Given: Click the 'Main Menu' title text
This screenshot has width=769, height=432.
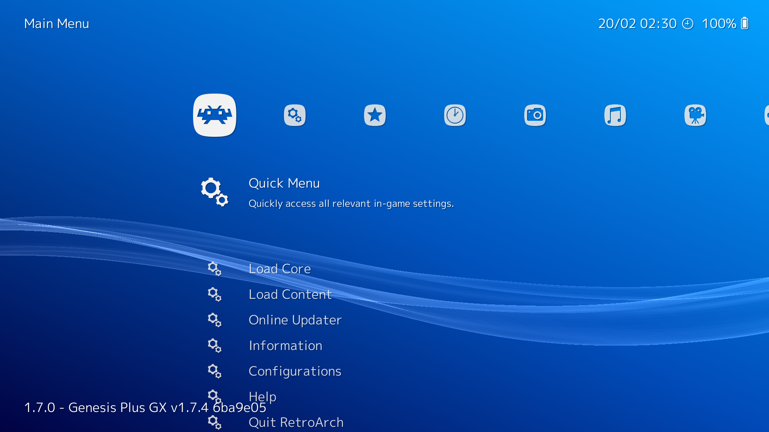Looking at the screenshot, I should [x=56, y=24].
